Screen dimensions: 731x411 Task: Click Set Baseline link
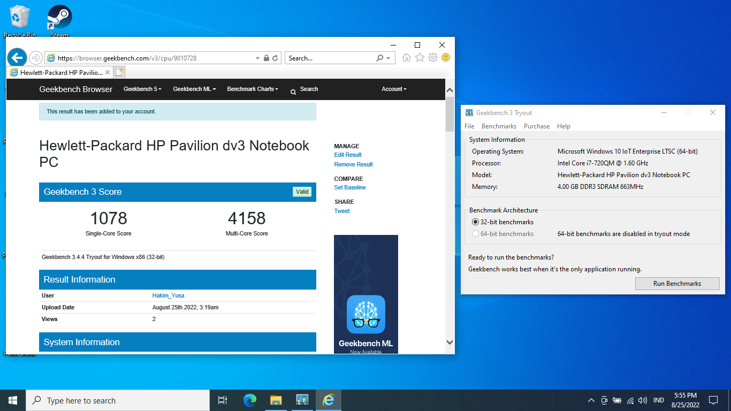coord(350,187)
